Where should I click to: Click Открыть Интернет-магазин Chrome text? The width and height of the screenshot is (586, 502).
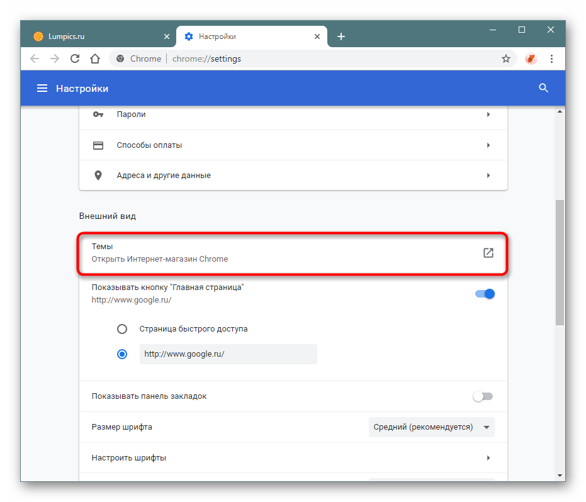pyautogui.click(x=160, y=259)
